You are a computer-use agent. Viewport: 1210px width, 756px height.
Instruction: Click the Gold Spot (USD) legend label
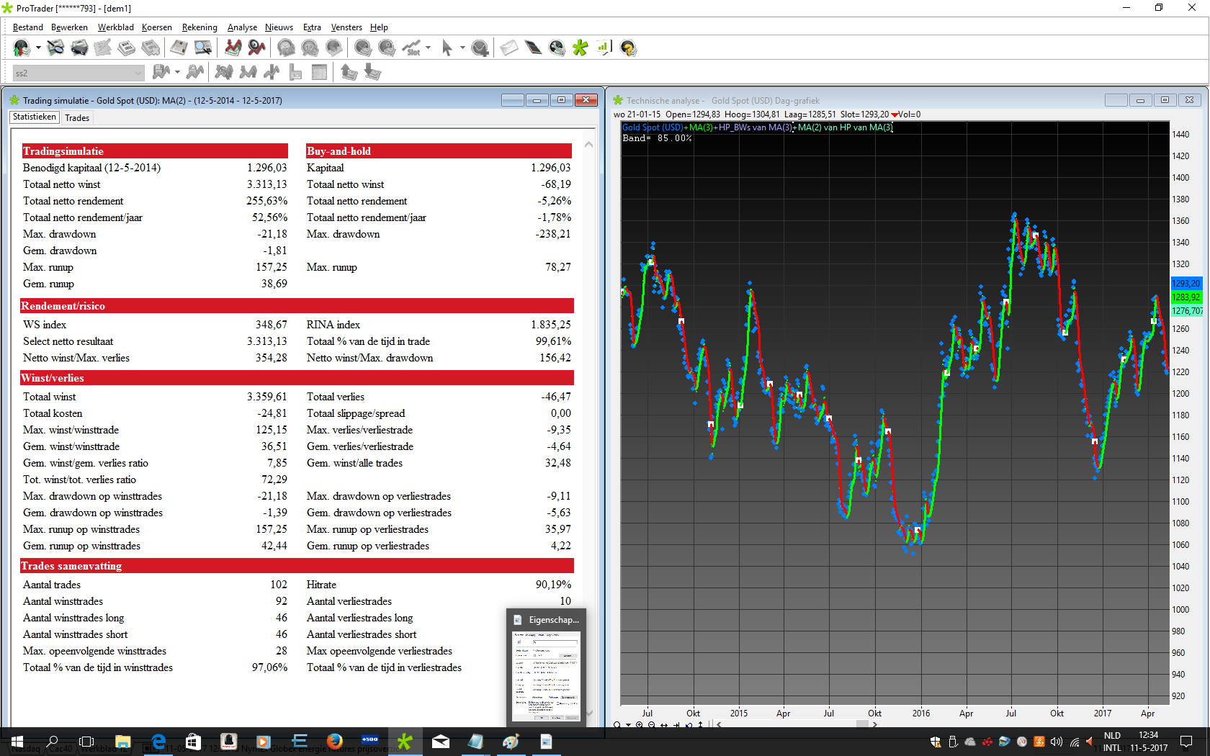point(653,127)
